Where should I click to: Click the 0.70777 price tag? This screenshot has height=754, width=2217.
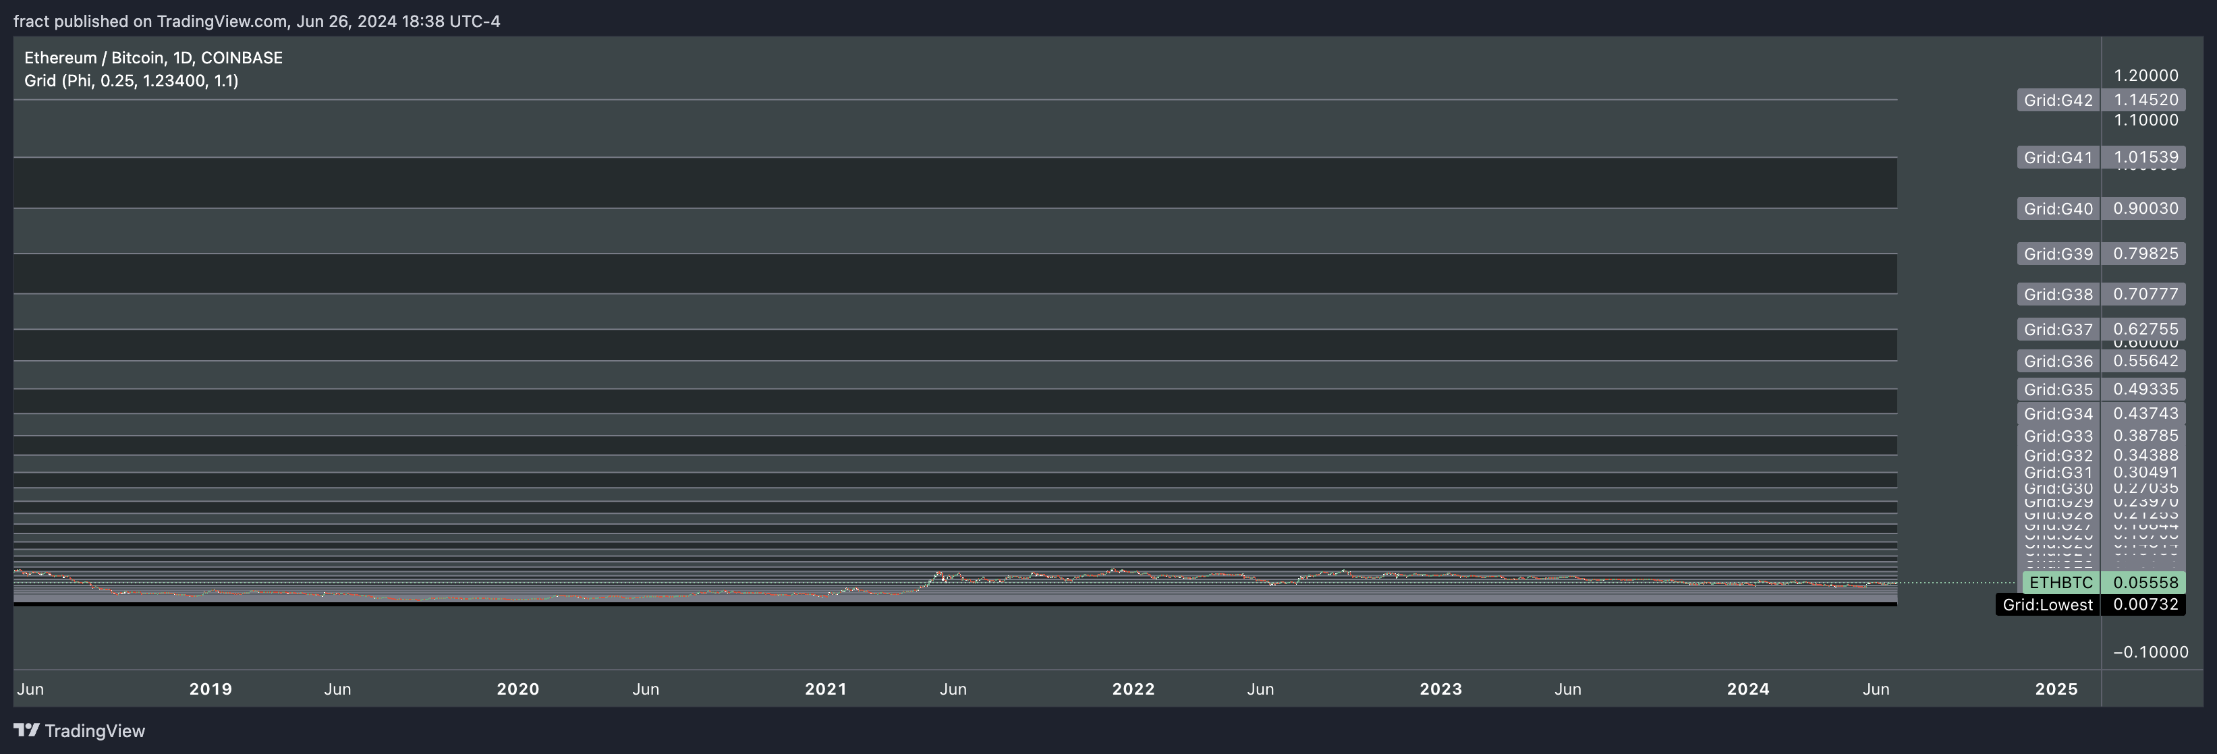point(2145,294)
